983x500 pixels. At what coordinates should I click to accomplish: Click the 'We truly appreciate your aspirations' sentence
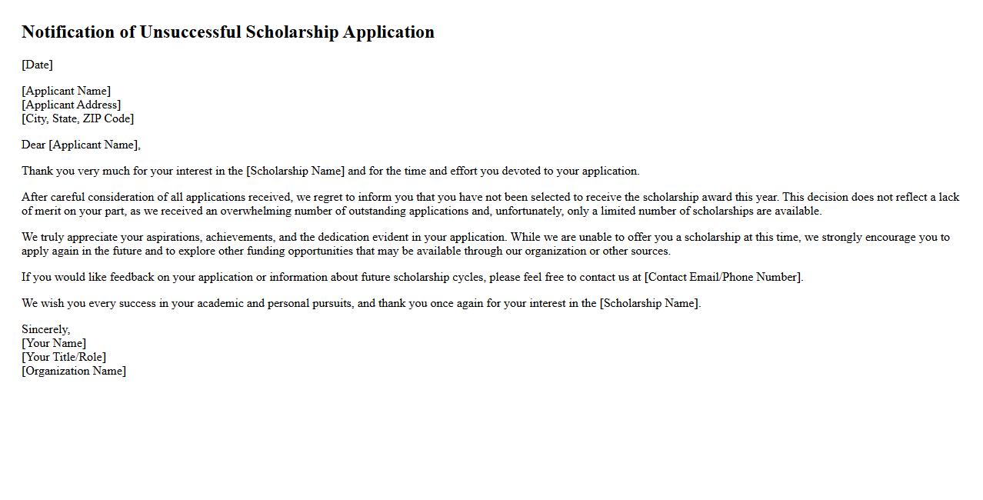tap(115, 237)
